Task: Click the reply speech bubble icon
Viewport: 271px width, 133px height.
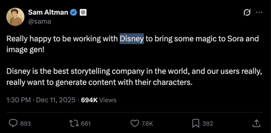Action: pyautogui.click(x=13, y=123)
